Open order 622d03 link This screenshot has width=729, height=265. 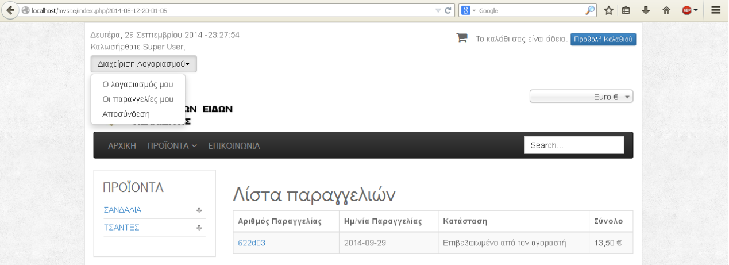(x=252, y=243)
